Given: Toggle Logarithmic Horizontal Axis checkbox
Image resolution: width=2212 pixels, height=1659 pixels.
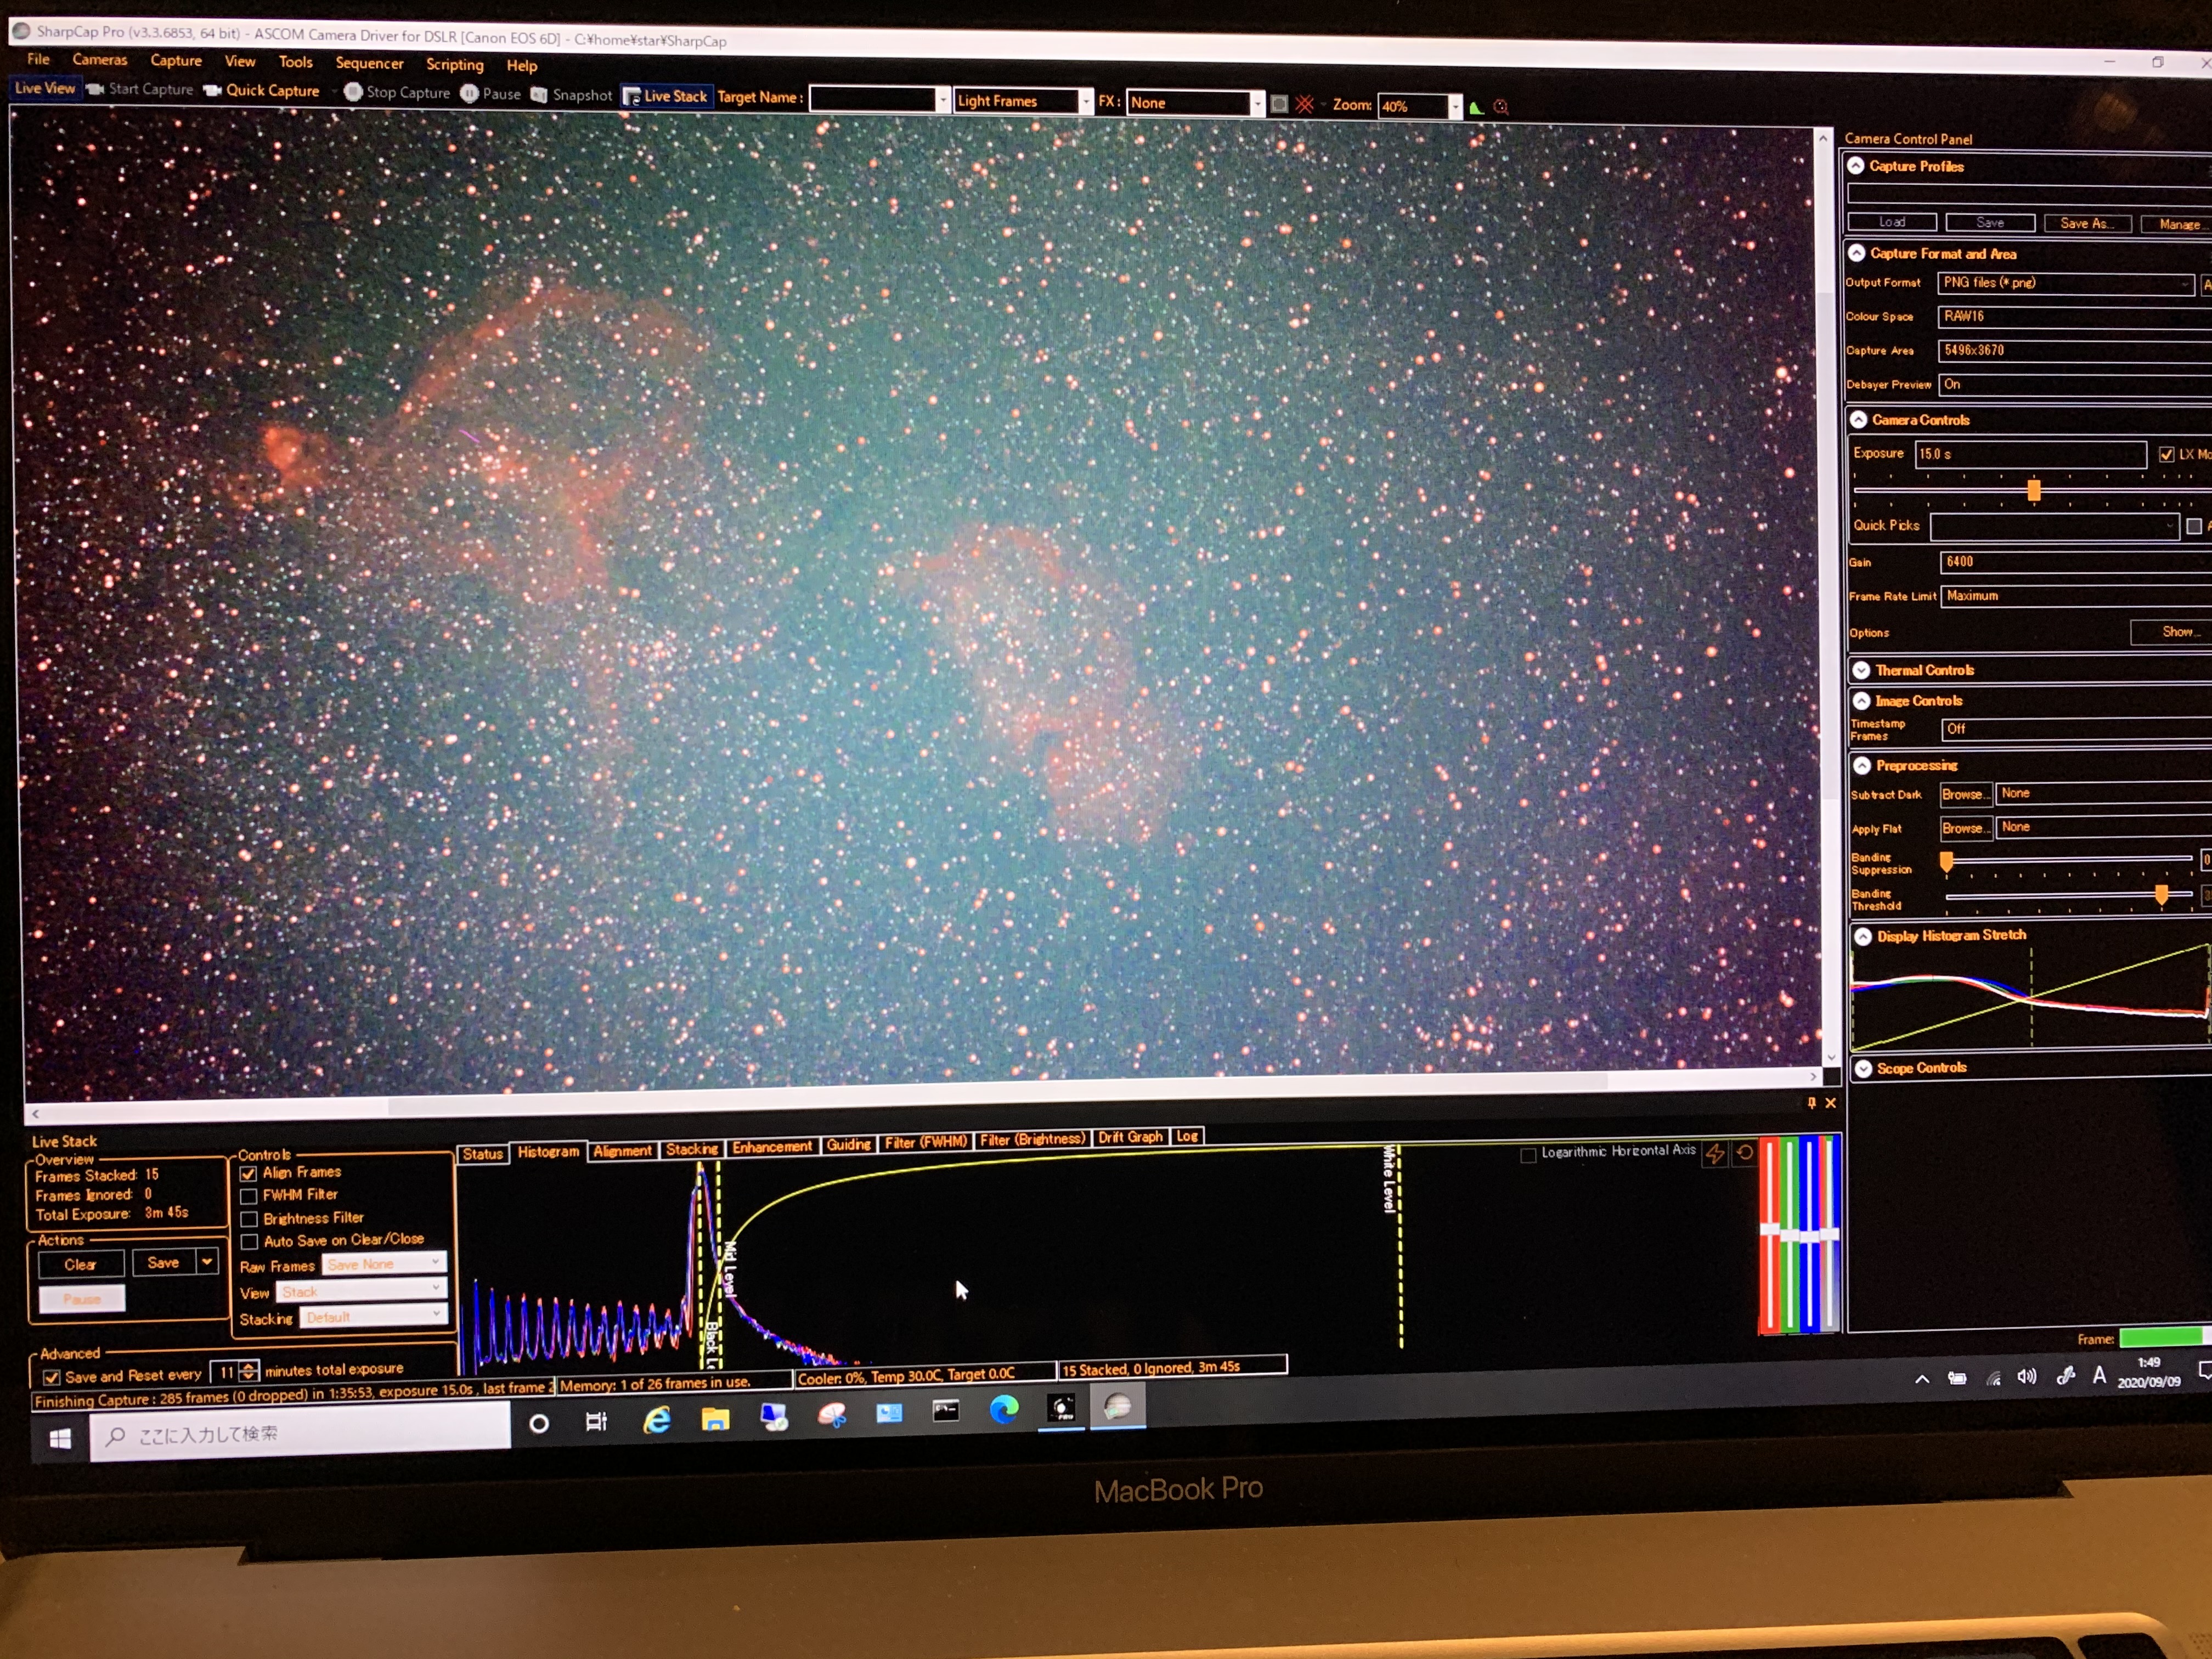Looking at the screenshot, I should (1528, 1155).
